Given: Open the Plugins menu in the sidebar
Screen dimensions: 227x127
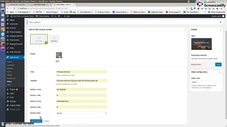Looking at the screenshot, I should pyautogui.click(x=12, y=89).
